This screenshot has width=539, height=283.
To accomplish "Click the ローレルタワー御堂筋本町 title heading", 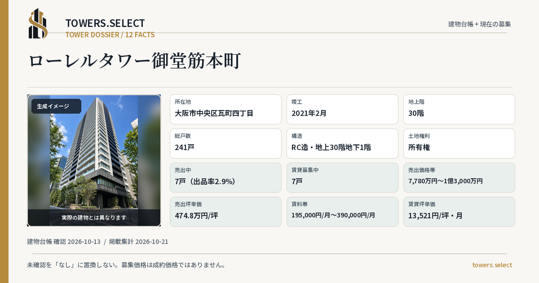I will click(135, 61).
